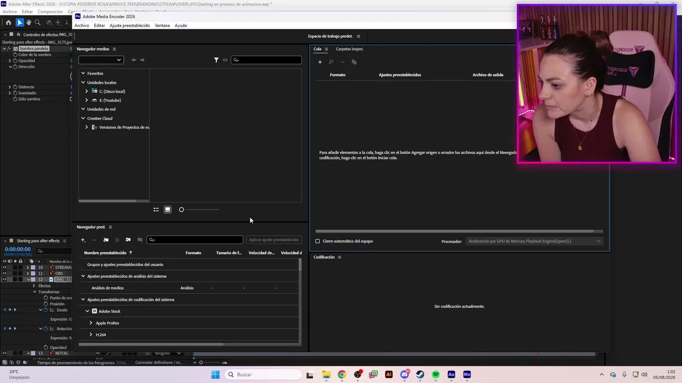Add a source with the Cola plus icon
The height and width of the screenshot is (383, 682).
[320, 62]
